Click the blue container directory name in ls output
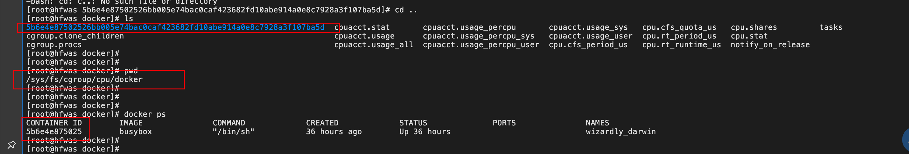Viewport: 909px width, 154px height. 175,27
